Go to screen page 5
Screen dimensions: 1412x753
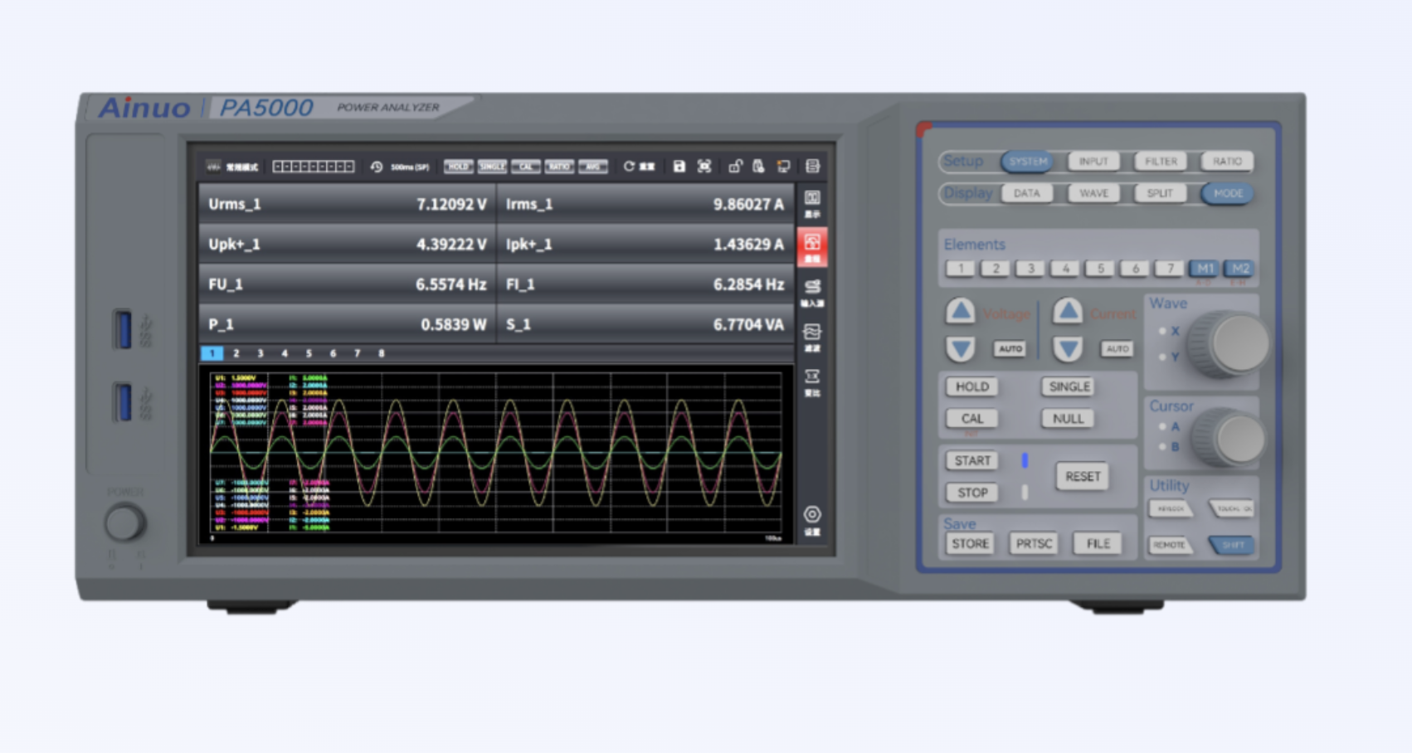coord(309,353)
